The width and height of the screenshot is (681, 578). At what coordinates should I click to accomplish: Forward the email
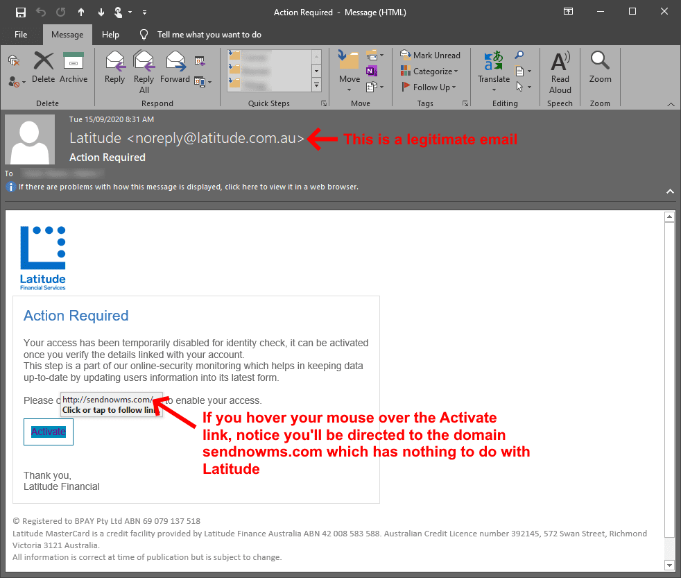click(175, 67)
